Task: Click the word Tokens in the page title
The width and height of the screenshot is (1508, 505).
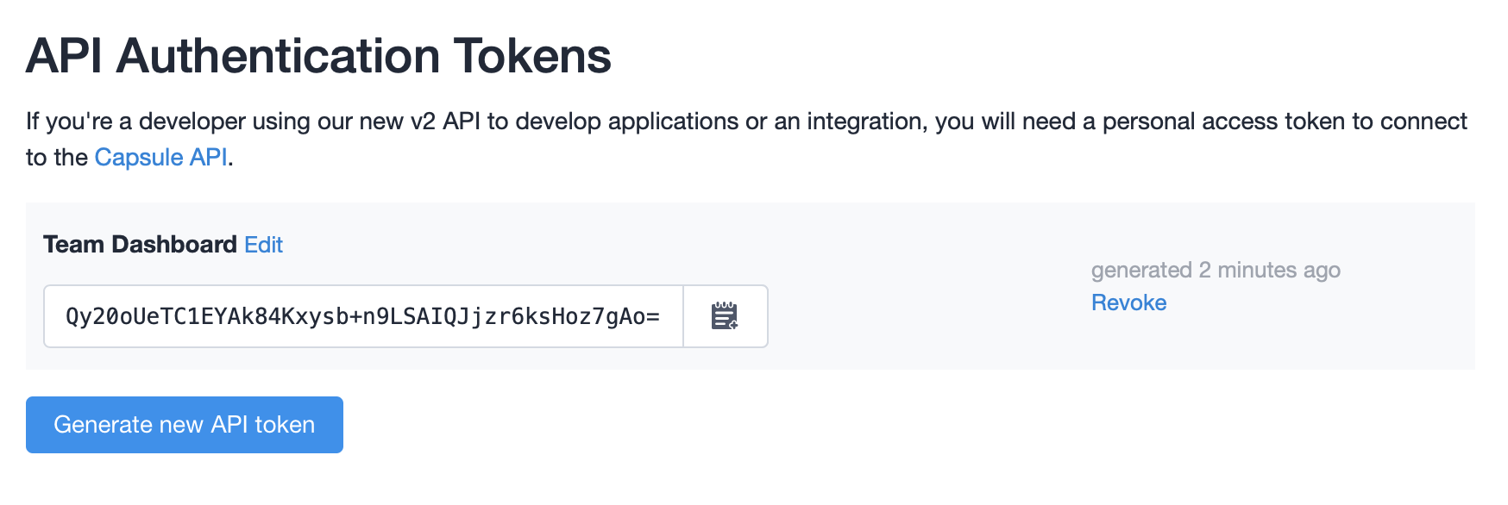Action: pos(532,56)
